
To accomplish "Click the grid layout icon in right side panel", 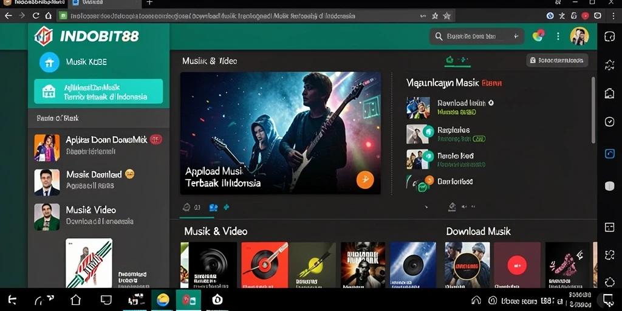I will tap(609, 227).
